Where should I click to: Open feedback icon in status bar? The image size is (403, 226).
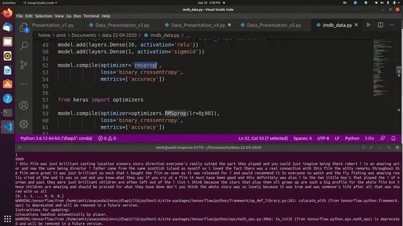click(x=382, y=138)
